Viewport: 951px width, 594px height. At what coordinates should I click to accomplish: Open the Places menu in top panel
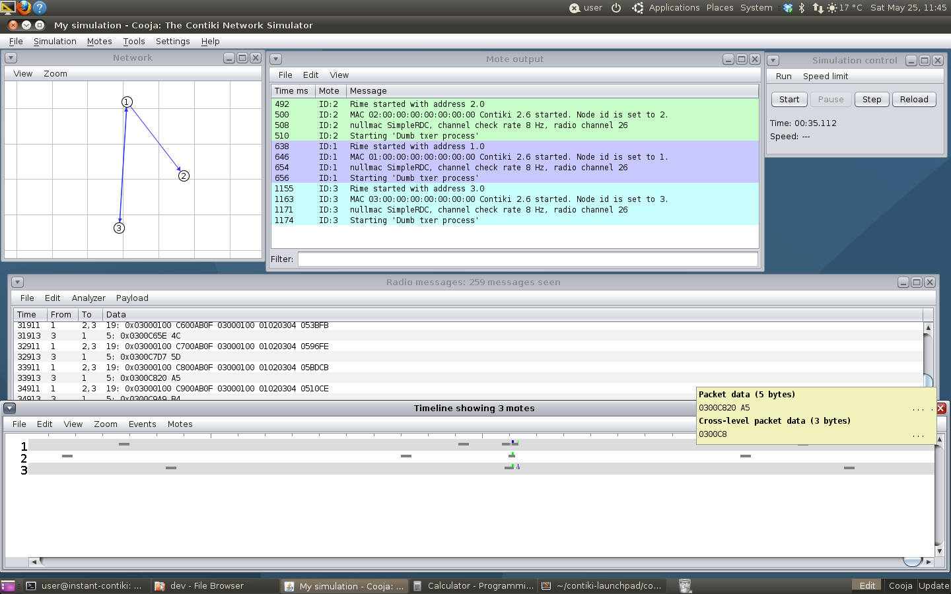[720, 8]
